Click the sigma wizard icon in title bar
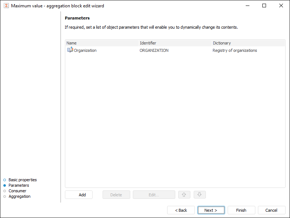The height and width of the screenshot is (218, 290). coord(6,6)
